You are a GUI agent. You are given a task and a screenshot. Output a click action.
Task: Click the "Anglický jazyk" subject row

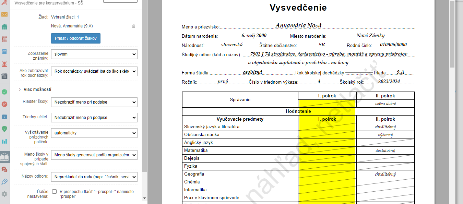pos(240,143)
